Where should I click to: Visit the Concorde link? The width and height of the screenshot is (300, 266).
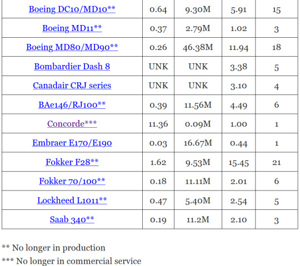coord(72,124)
